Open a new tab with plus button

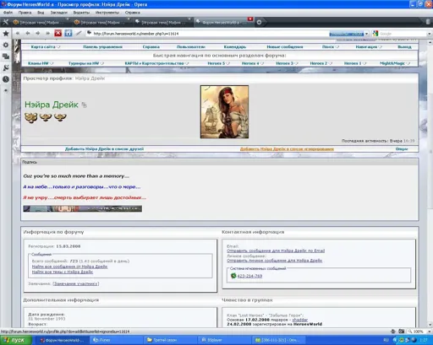coord(259,22)
